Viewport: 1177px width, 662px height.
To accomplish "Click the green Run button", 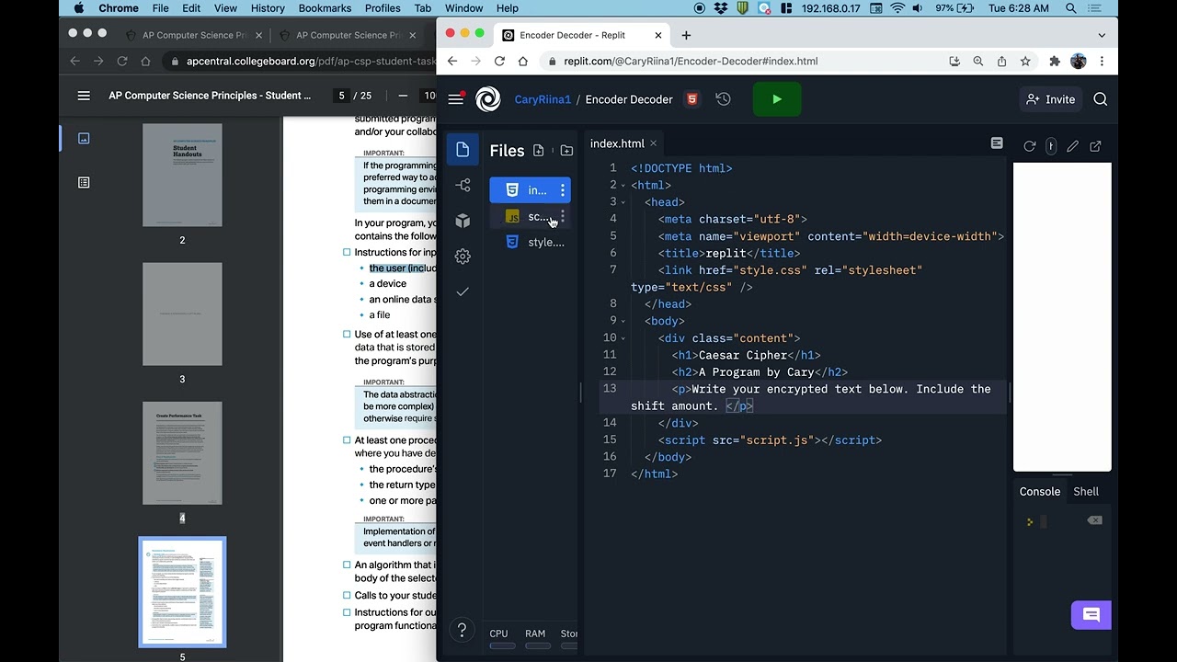I will tap(777, 99).
